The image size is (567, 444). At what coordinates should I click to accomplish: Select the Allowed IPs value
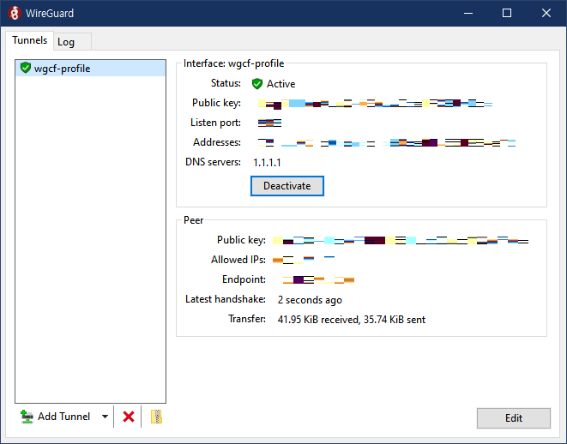pyautogui.click(x=304, y=260)
